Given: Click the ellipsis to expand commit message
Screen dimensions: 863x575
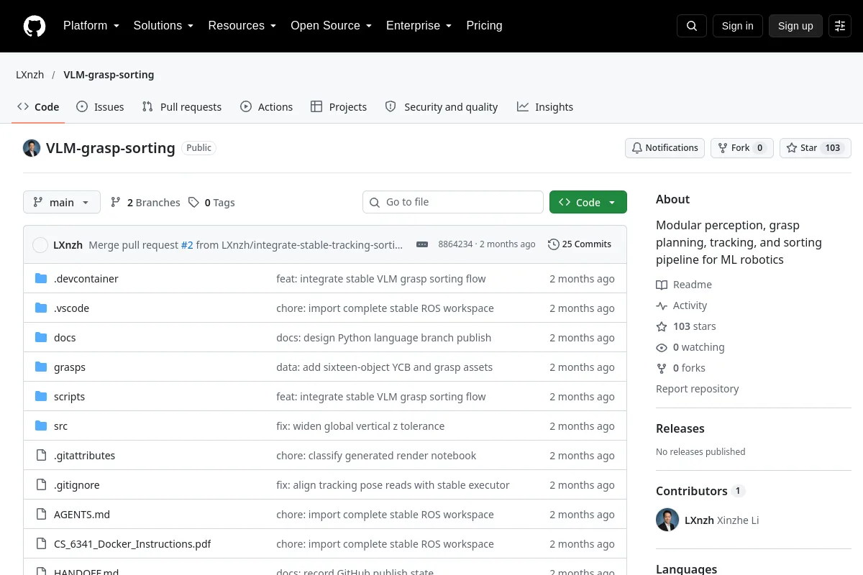Looking at the screenshot, I should (422, 244).
